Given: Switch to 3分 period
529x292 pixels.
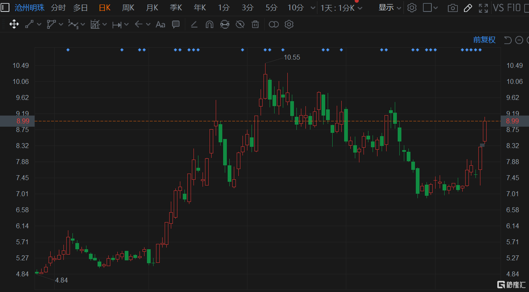Looking at the screenshot, I should point(248,7).
